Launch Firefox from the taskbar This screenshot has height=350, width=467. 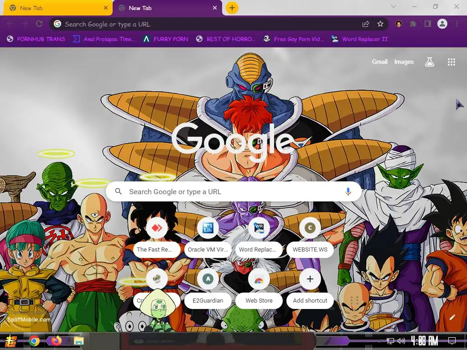pyautogui.click(x=56, y=341)
